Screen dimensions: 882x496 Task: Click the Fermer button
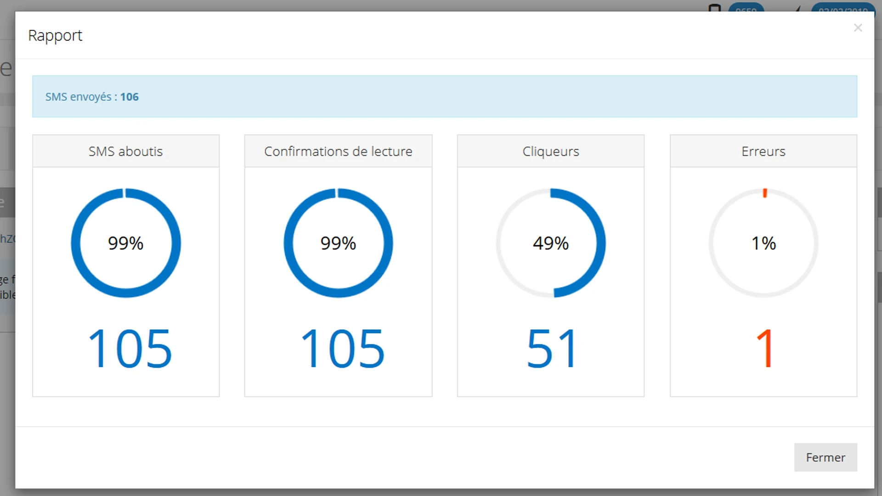(825, 457)
